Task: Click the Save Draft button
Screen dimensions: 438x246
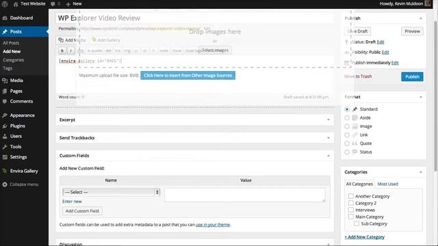Action: pyautogui.click(x=357, y=31)
